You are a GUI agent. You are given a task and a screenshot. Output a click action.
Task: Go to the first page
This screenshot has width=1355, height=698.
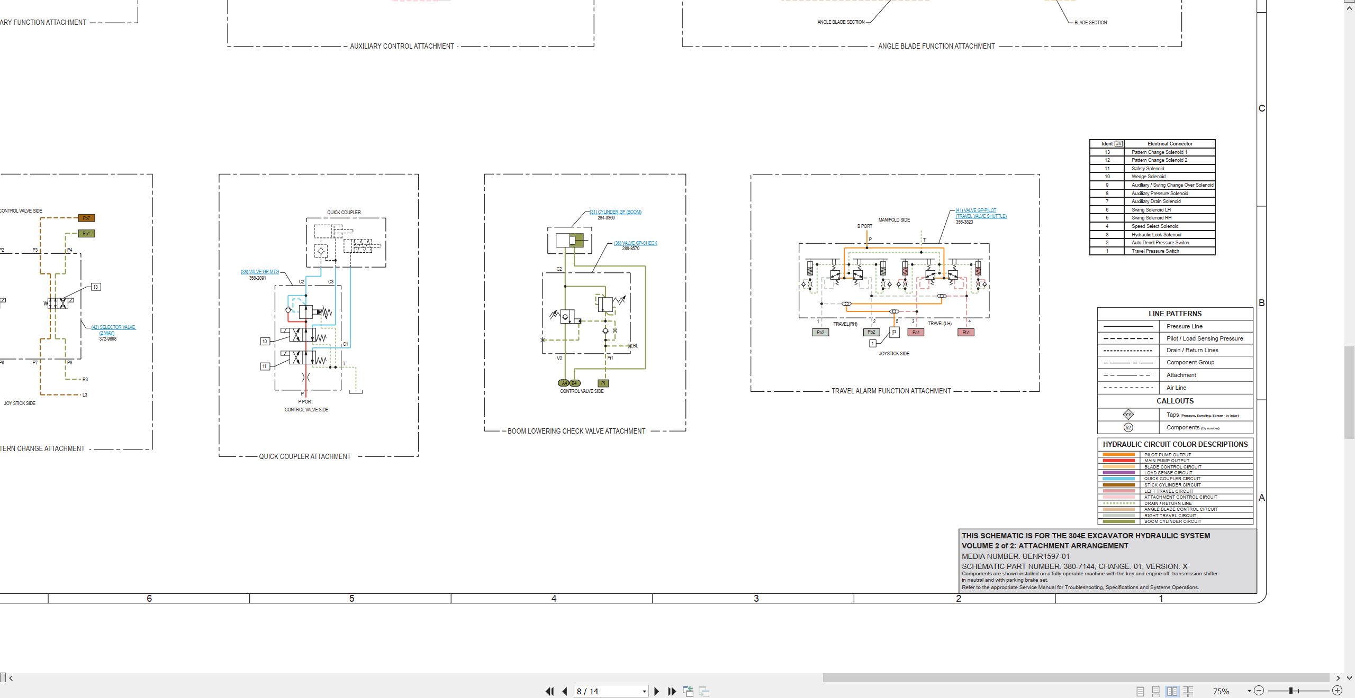(550, 691)
